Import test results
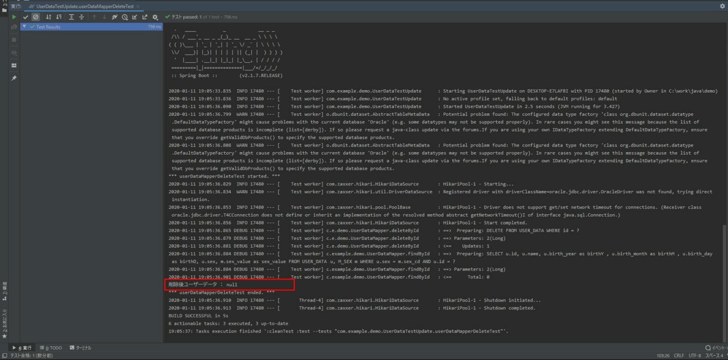728x360 pixels. click(136, 17)
